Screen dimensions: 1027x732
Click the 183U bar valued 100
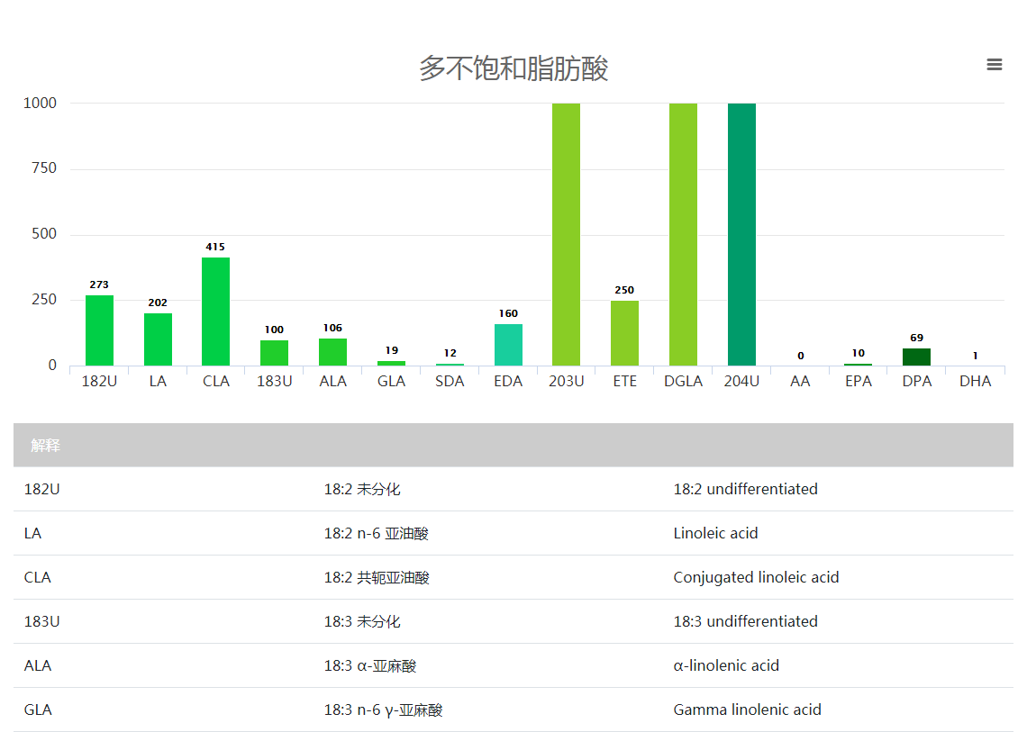pos(274,353)
